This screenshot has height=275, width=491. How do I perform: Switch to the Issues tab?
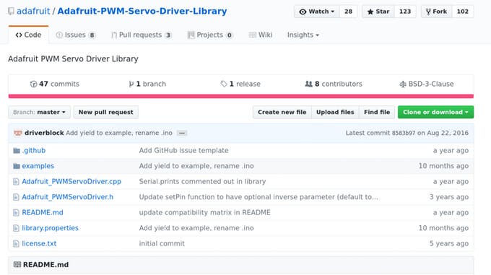[75, 35]
